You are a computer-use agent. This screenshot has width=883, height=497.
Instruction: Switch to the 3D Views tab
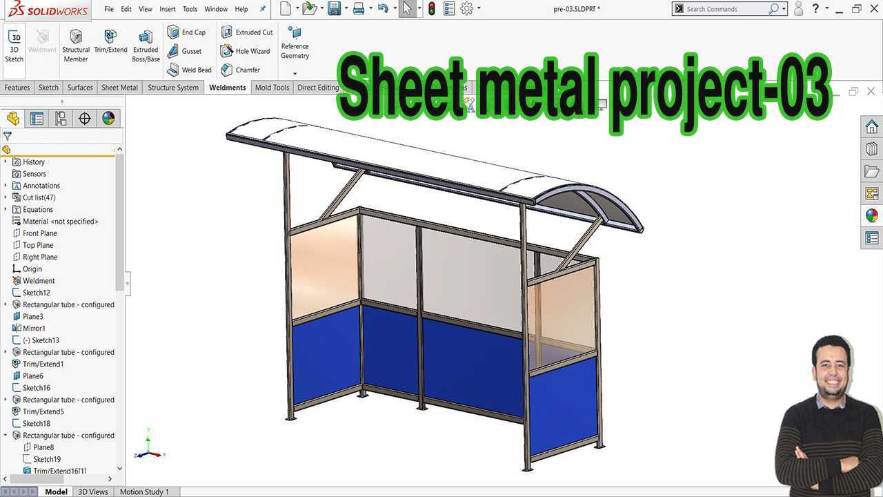pyautogui.click(x=93, y=491)
